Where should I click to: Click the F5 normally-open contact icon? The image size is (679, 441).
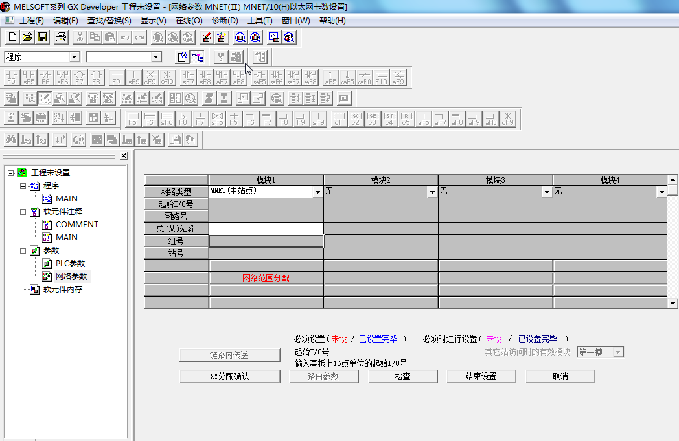click(12, 78)
